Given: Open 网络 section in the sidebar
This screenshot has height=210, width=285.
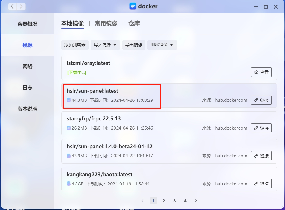Looking at the screenshot, I should pos(28,66).
